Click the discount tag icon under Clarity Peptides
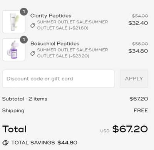The width and height of the screenshot is (154, 150). tap(33, 25)
